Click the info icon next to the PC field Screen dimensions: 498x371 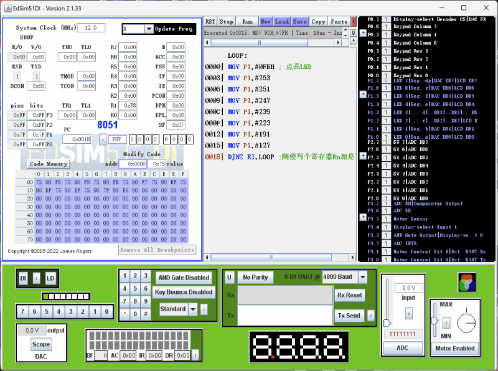tap(103, 139)
